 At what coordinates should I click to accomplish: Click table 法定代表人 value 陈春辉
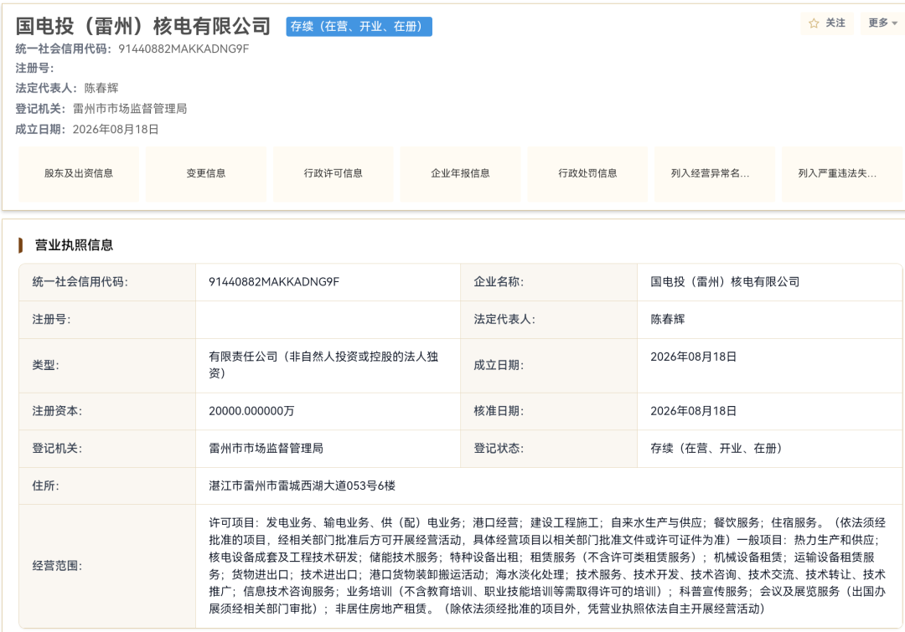(x=668, y=320)
